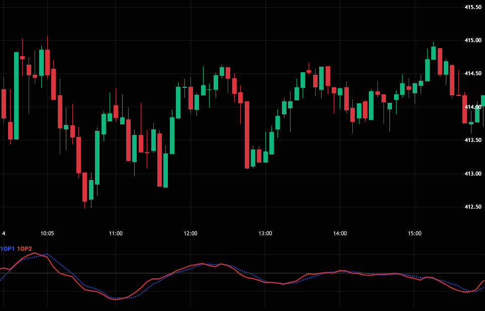
Task: Click the 413.00 price axis label
Action: tap(473, 174)
